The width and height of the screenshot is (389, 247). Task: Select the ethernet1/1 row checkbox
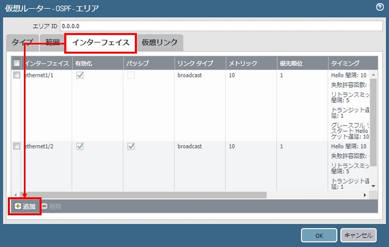pyautogui.click(x=17, y=75)
